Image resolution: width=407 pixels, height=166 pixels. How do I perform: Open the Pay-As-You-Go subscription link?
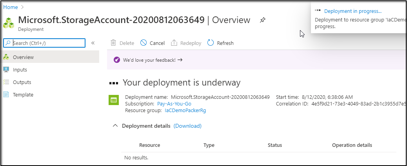pos(174,104)
